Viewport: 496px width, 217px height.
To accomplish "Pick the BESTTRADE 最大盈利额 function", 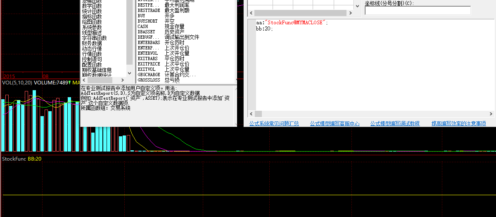I will (x=164, y=10).
